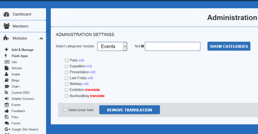Image resolution: width=258 pixels, height=134 pixels.
Task: Click the Remove Translation button
Action: pyautogui.click(x=130, y=110)
